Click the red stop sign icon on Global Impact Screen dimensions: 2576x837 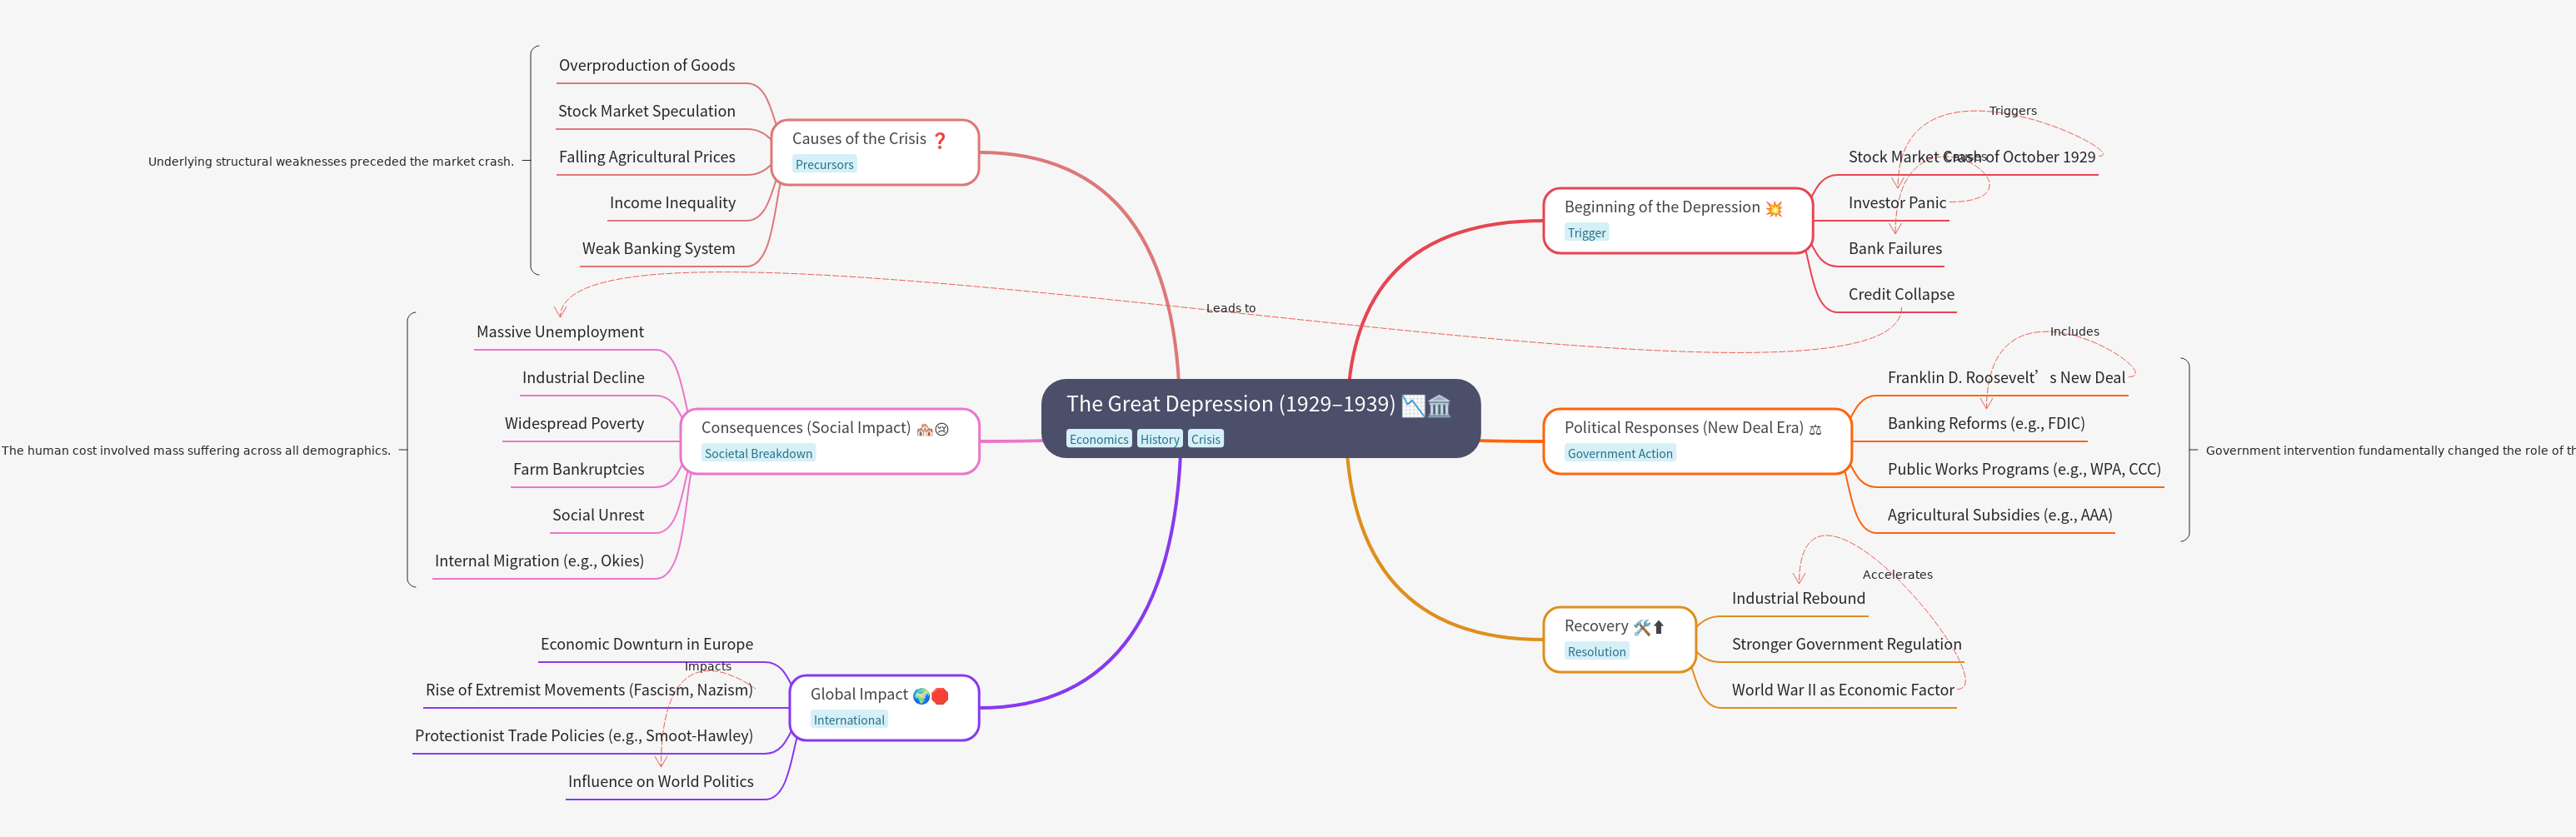click(x=940, y=695)
